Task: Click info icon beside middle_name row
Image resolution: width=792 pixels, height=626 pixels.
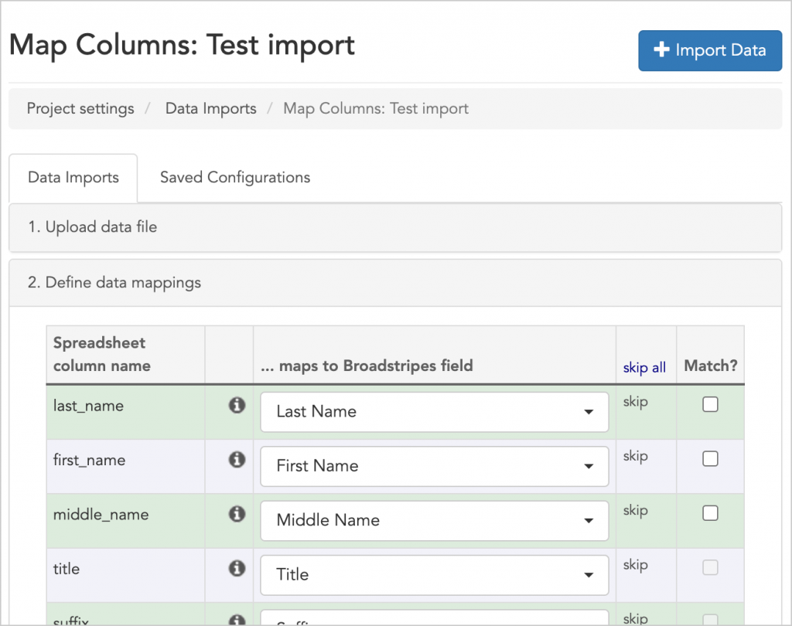Action: pos(237,513)
